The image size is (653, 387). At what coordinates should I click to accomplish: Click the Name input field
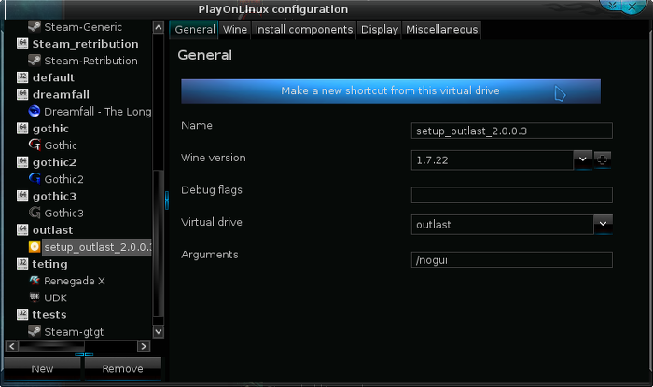pyautogui.click(x=512, y=131)
